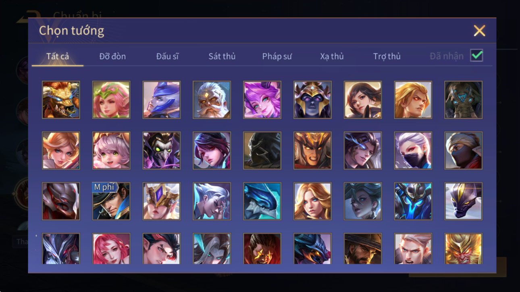
Task: Show the Pháp sư hero list
Action: pos(277,56)
